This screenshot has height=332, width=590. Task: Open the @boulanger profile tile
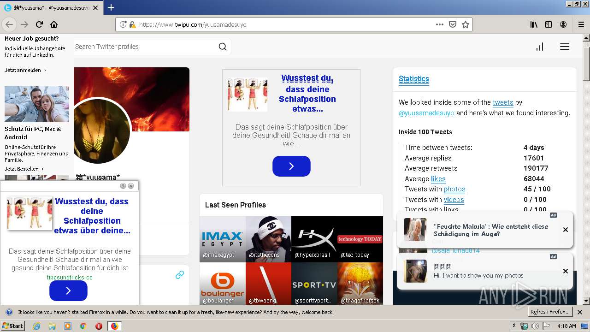[223, 283]
